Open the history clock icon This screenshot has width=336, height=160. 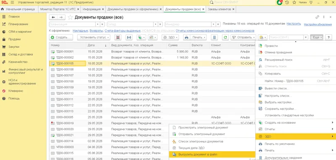[x=287, y=3]
